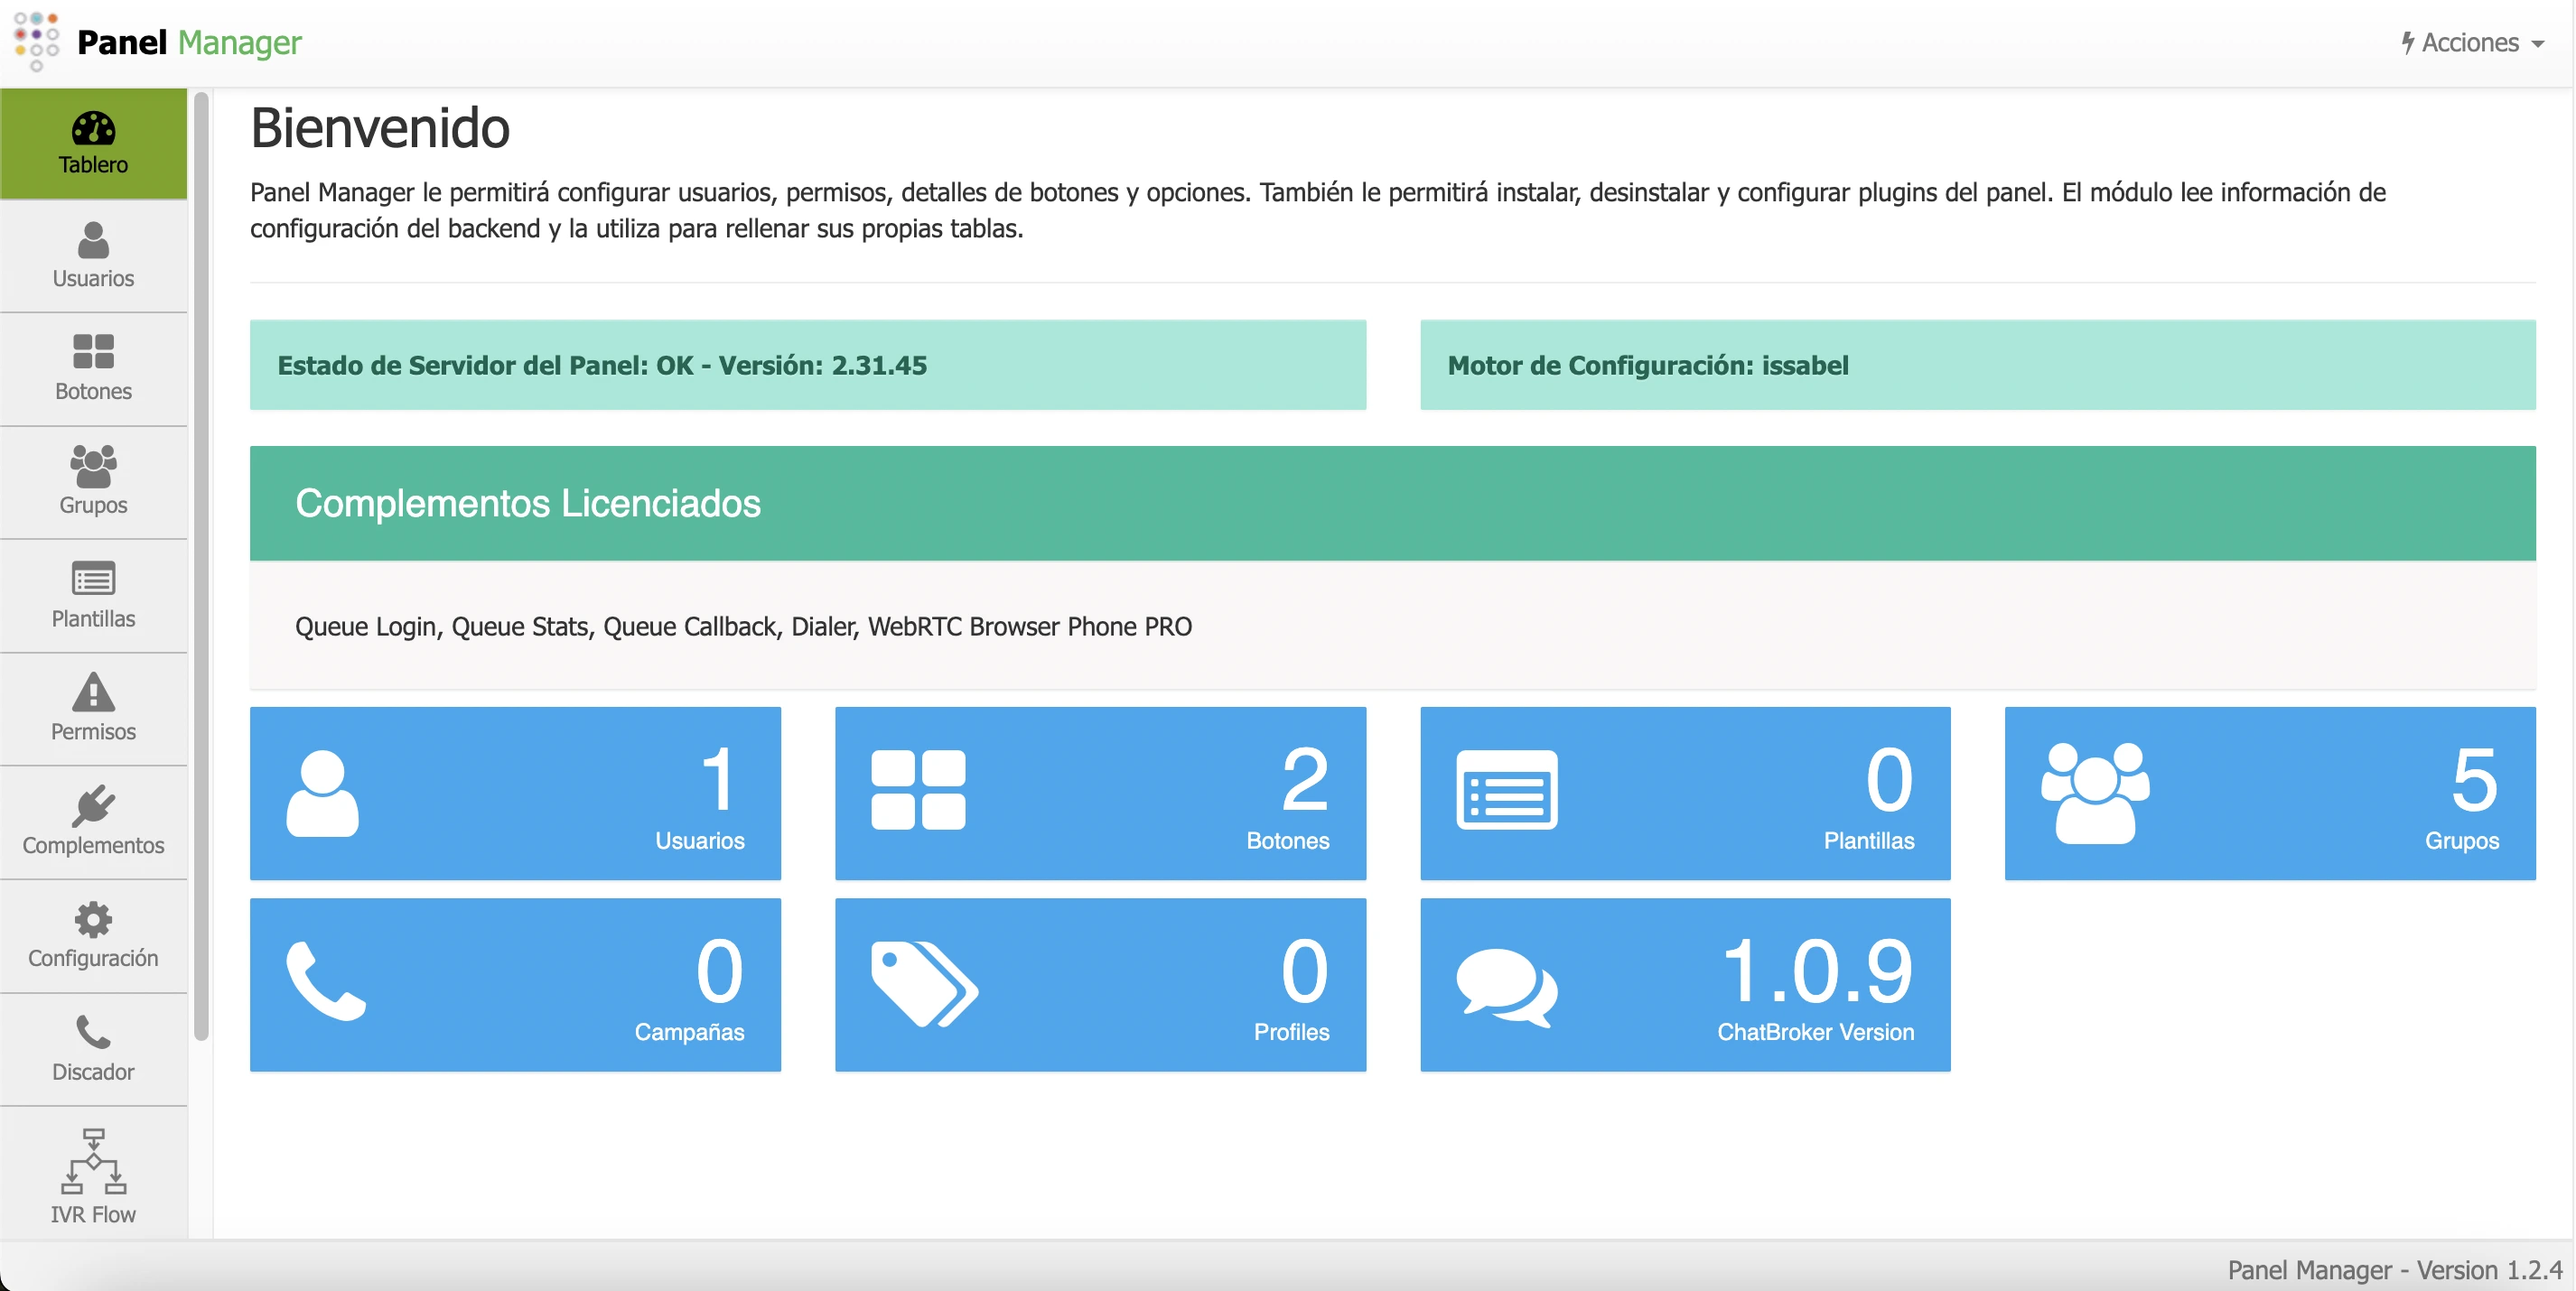Open the Plantillas section
The image size is (2576, 1291).
pos(93,595)
